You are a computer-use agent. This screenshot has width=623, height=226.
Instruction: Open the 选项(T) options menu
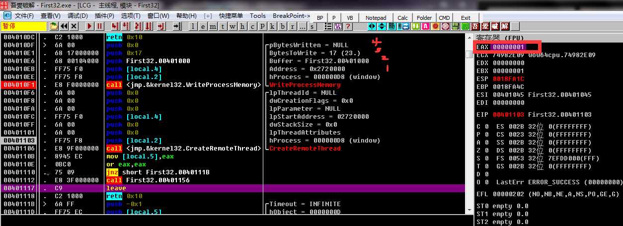tap(131, 16)
